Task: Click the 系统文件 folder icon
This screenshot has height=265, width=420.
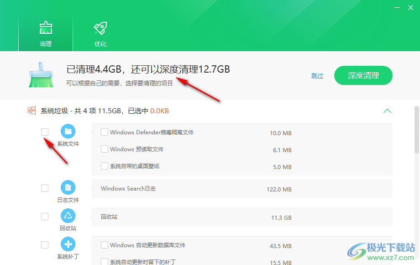Action: pos(68,132)
